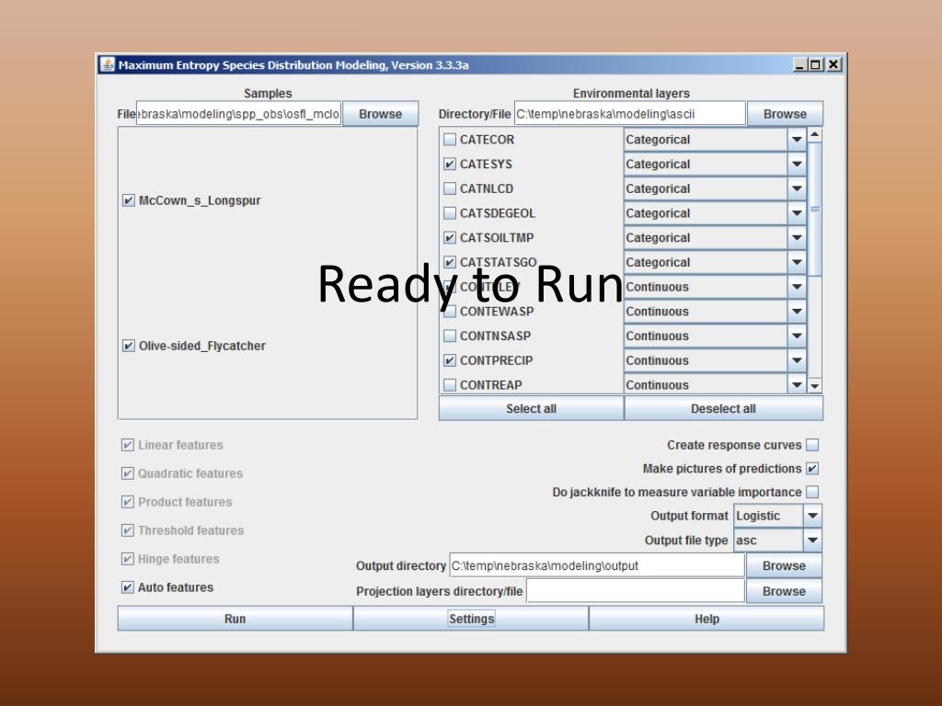This screenshot has width=942, height=706.
Task: Open type dropdown for CONTNSASP layer
Action: click(797, 336)
